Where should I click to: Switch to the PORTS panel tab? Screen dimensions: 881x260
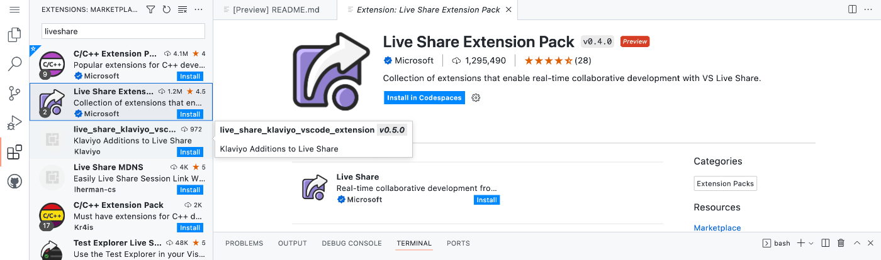tap(458, 243)
